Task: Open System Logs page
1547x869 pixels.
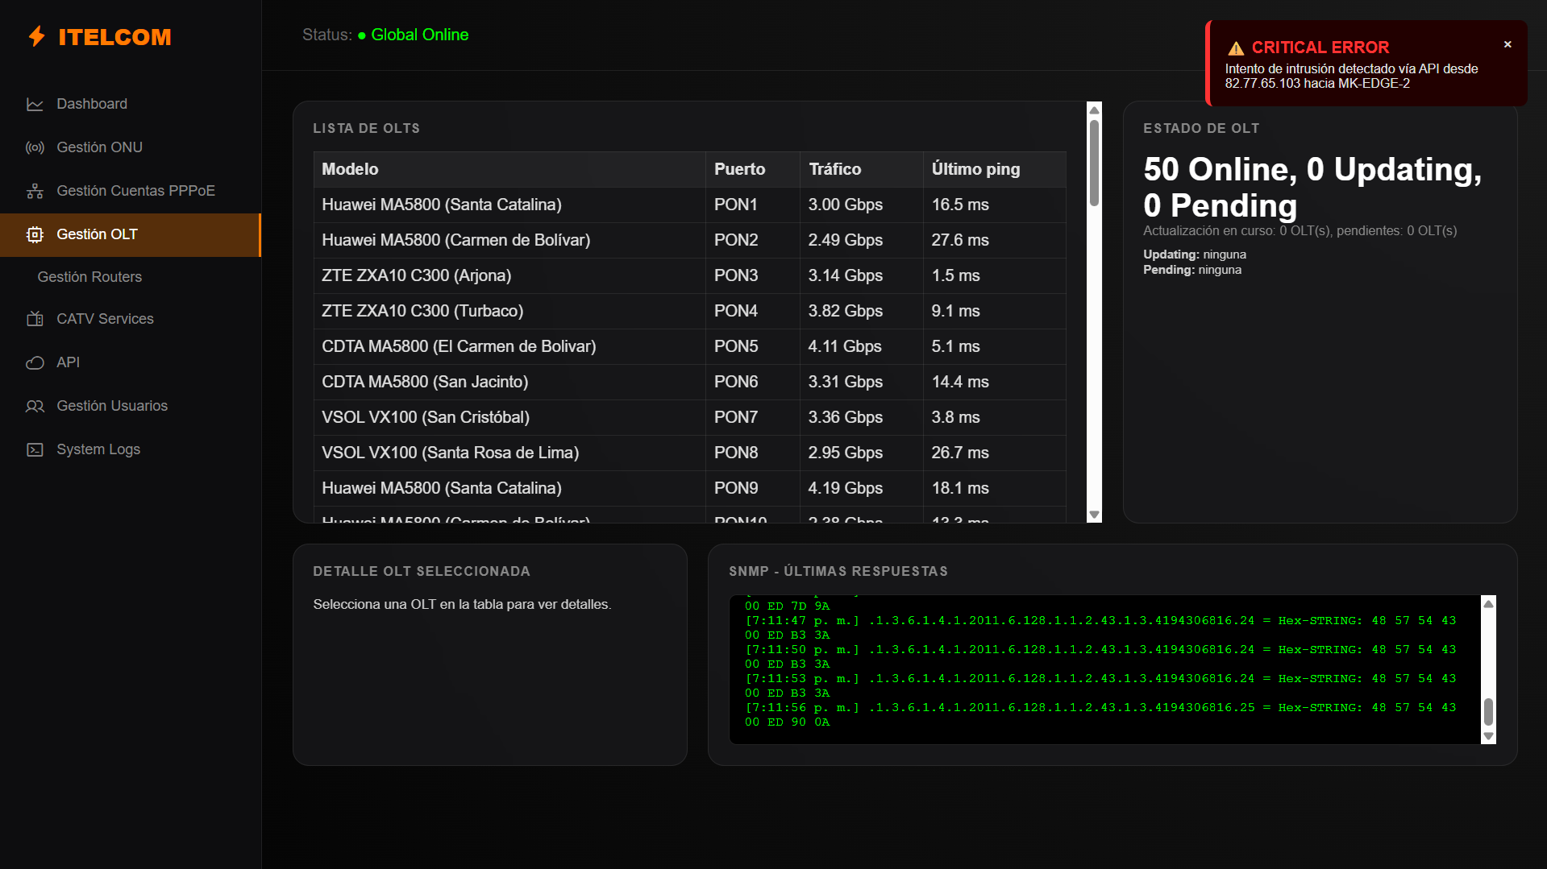Action: 131,449
